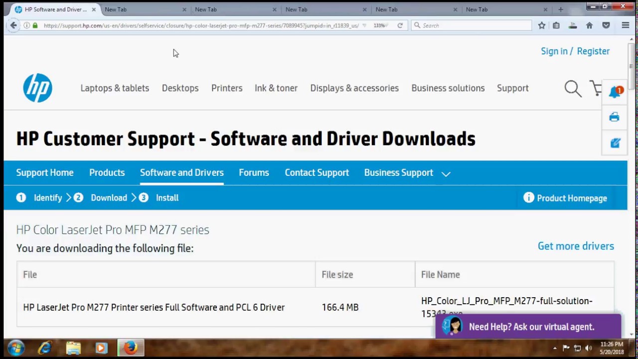Screen dimensions: 638x359
Task: Open the address bar history dropdown arrow
Action: pyautogui.click(x=364, y=25)
